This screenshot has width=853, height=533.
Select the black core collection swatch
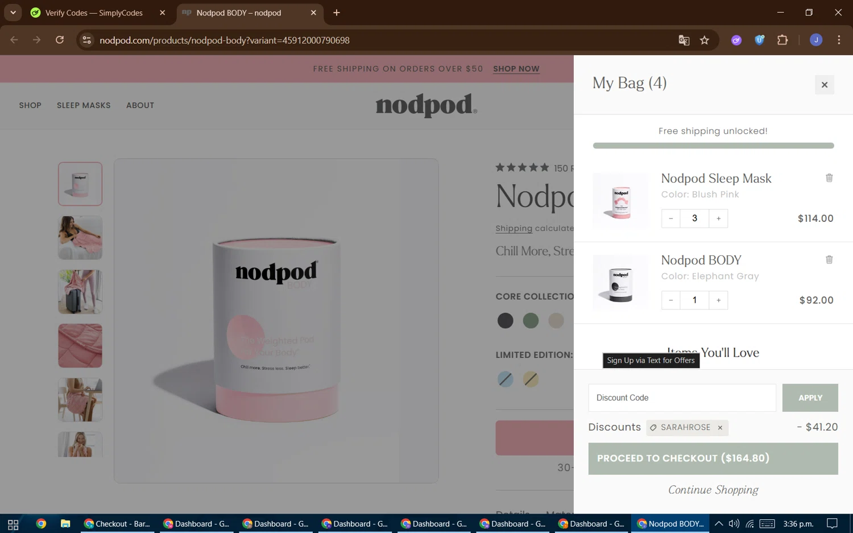pos(505,320)
